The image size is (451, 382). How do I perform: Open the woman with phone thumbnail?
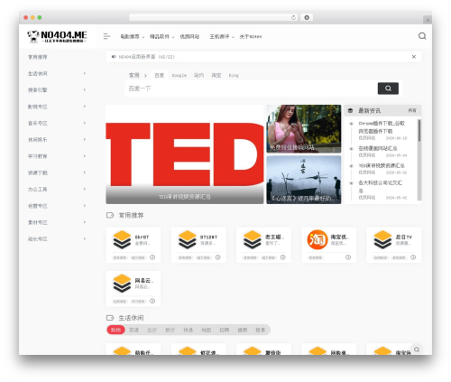(304, 129)
